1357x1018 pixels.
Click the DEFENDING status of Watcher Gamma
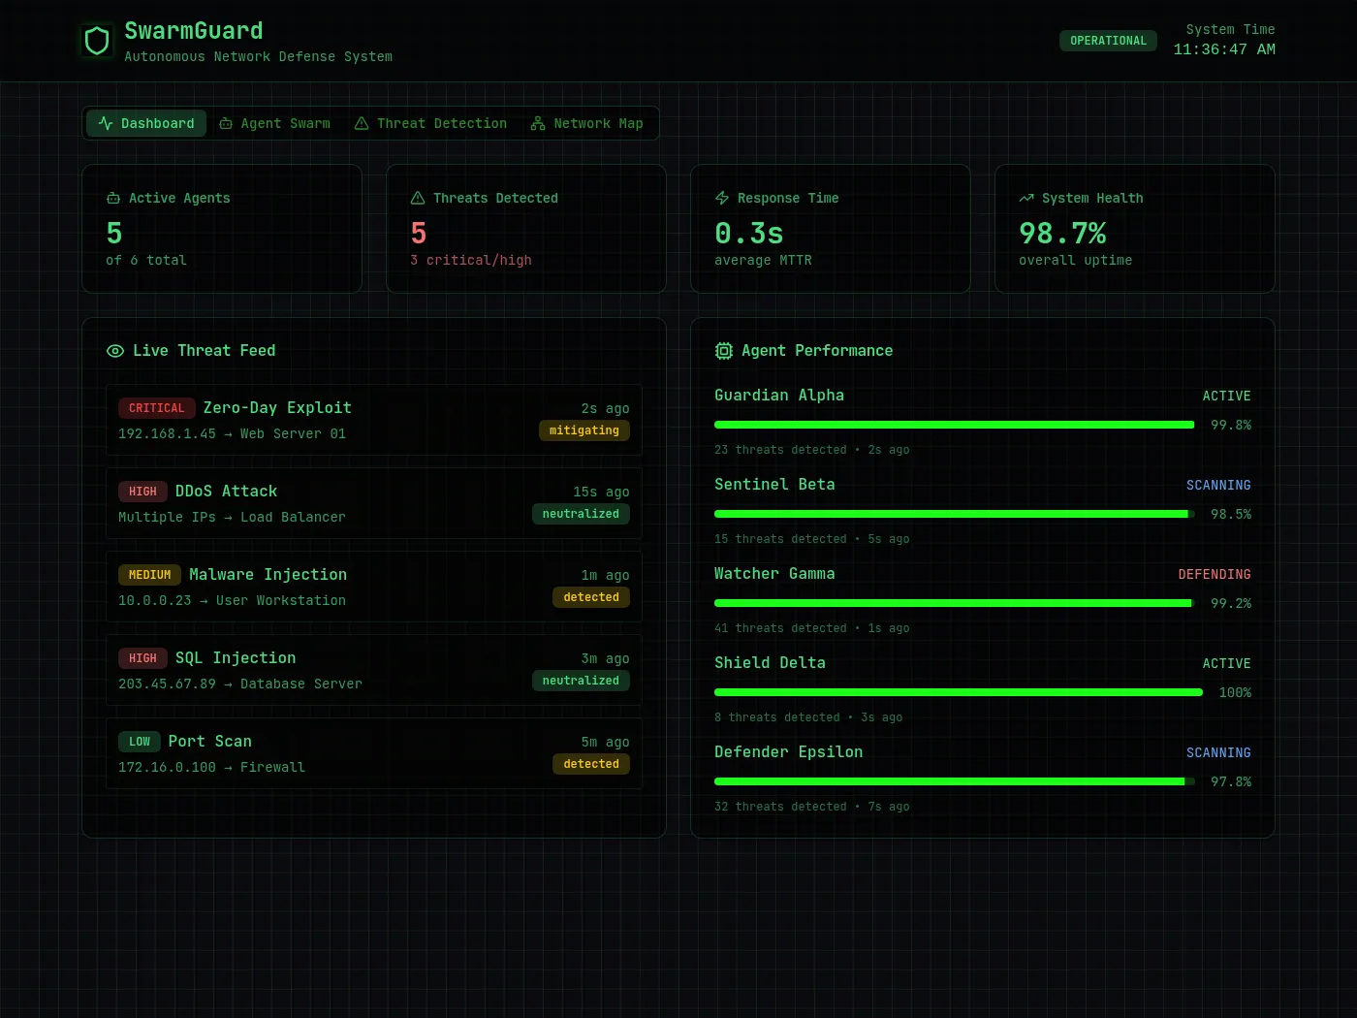point(1215,575)
